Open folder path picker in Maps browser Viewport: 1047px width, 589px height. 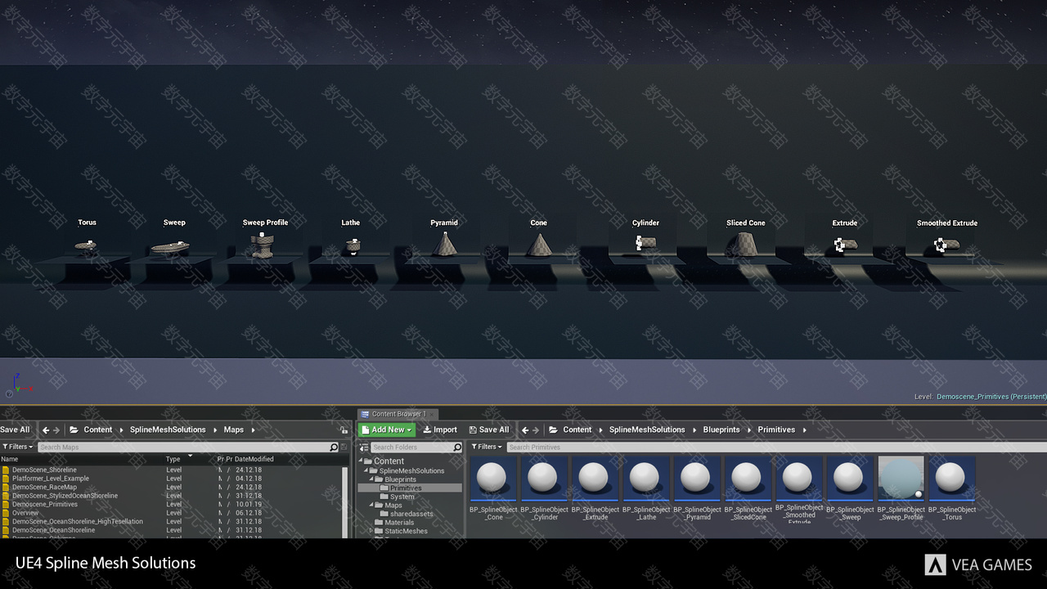coord(74,429)
